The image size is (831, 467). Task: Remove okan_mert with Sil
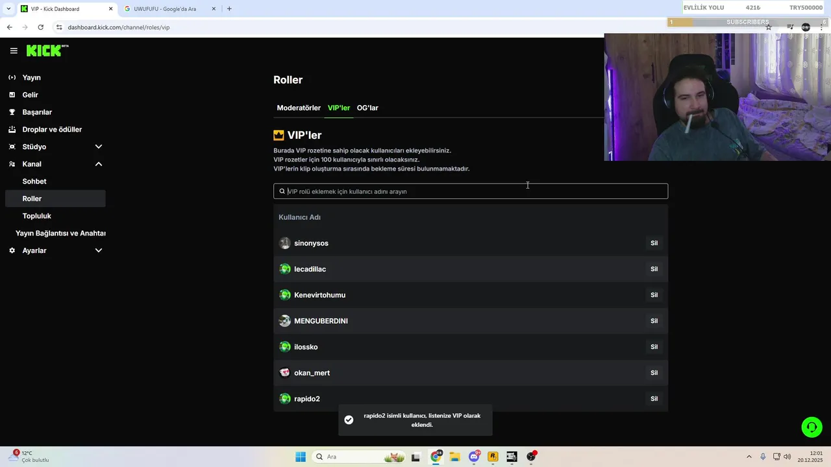tap(654, 373)
